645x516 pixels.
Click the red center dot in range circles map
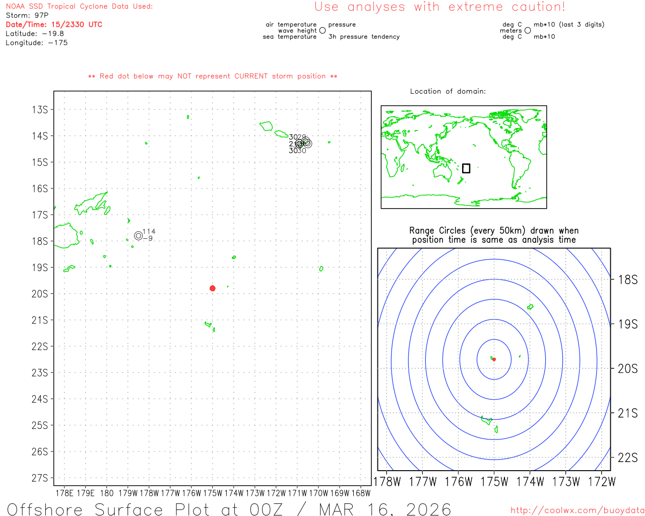pos(494,359)
